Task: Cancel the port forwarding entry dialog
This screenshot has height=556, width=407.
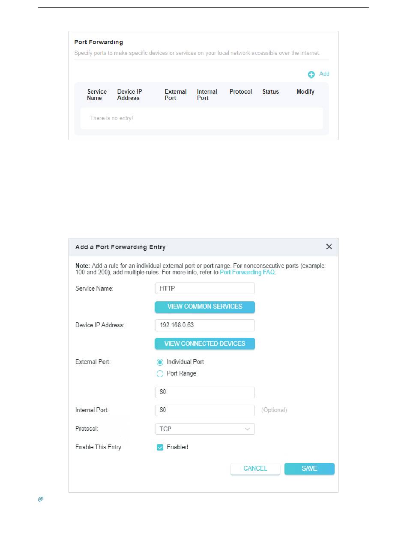Action: coord(255,469)
